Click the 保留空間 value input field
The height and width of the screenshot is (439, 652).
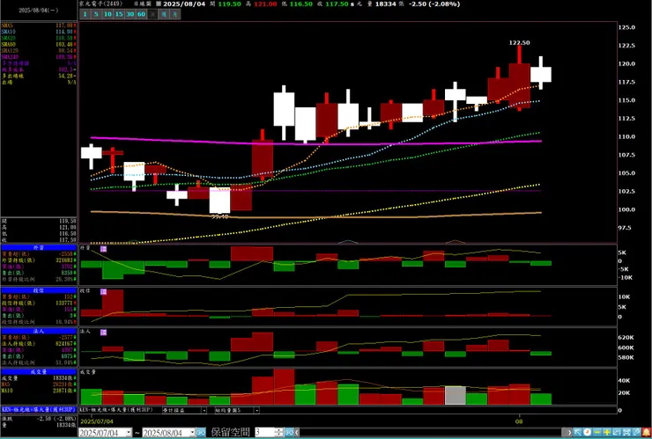point(264,432)
